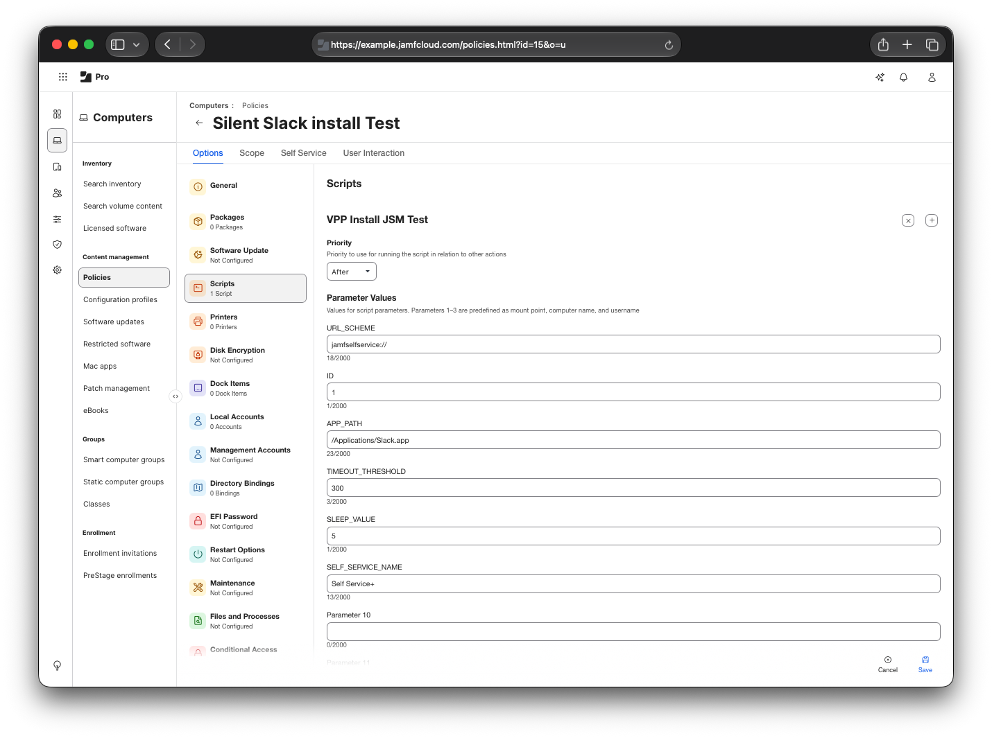Open the app grid launcher icon
The image size is (992, 738).
(62, 77)
